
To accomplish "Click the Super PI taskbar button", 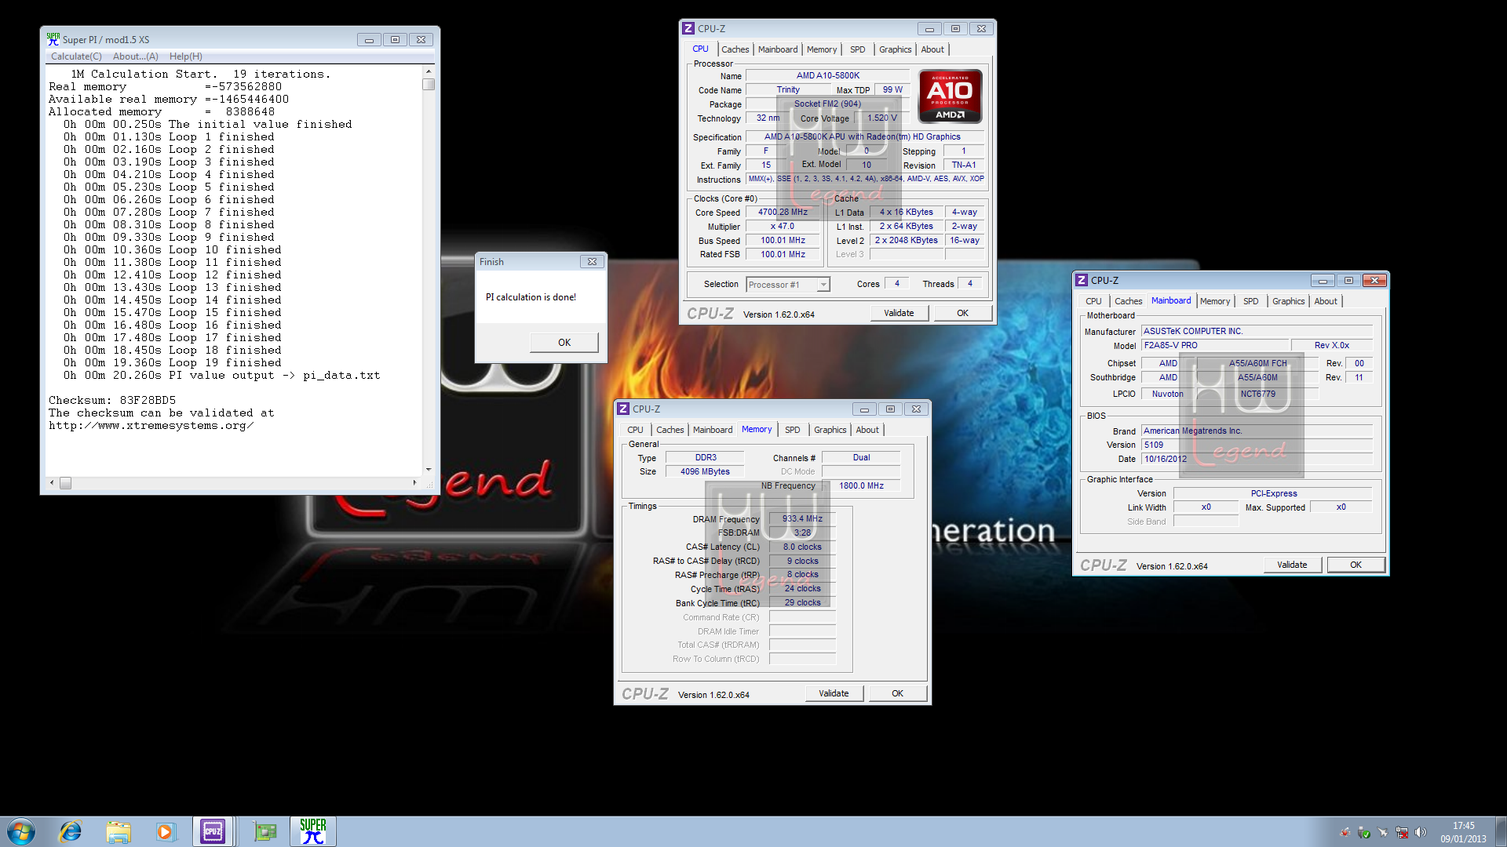I will 313,831.
